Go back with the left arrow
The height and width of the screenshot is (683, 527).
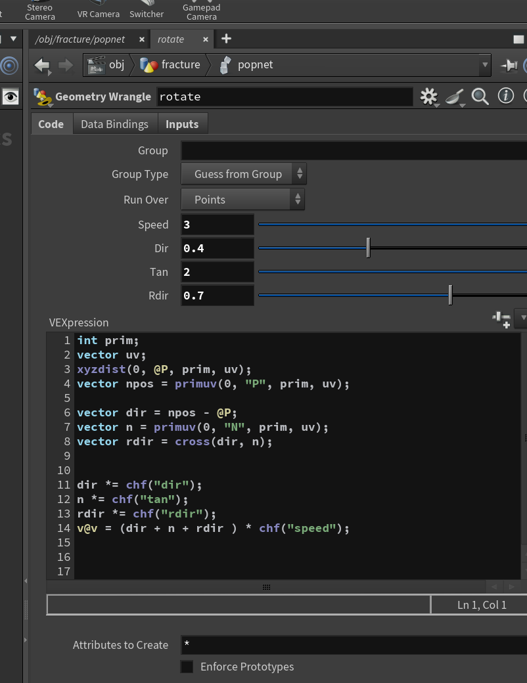42,65
